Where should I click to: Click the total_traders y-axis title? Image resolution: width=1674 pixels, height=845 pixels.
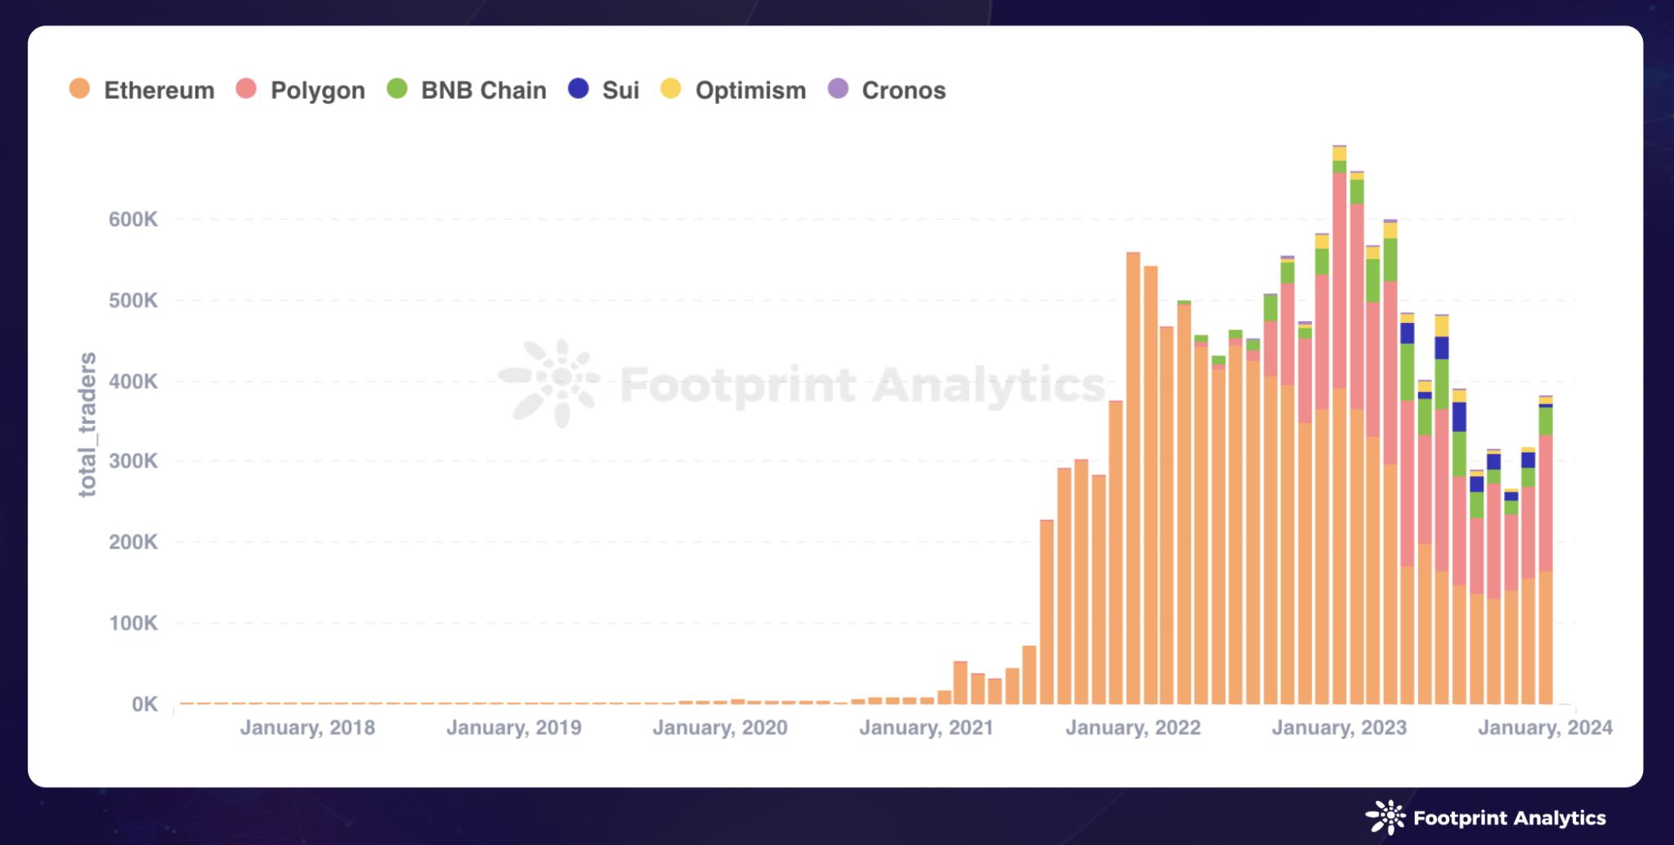pyautogui.click(x=87, y=424)
